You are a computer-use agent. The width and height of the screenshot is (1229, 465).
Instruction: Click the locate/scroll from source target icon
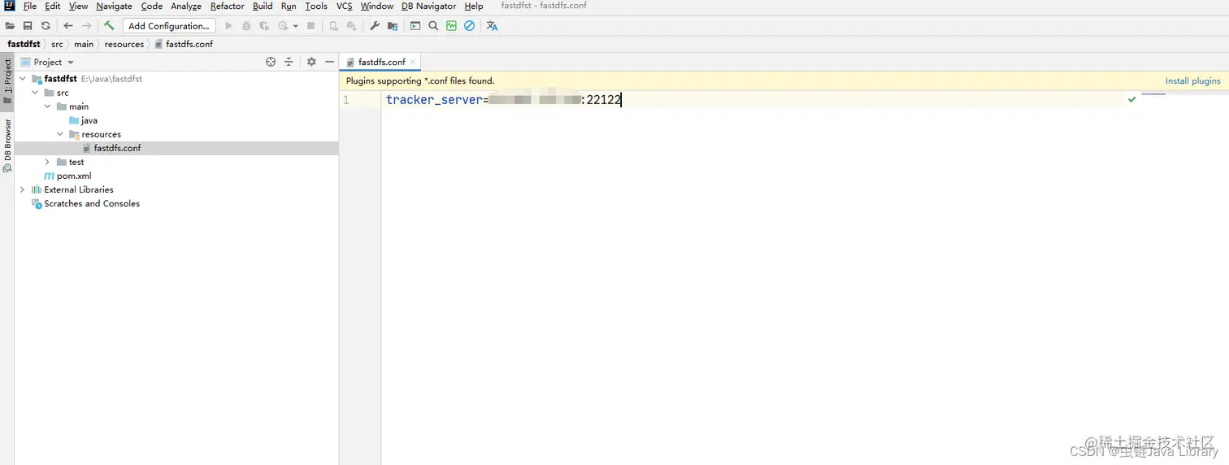(x=271, y=62)
